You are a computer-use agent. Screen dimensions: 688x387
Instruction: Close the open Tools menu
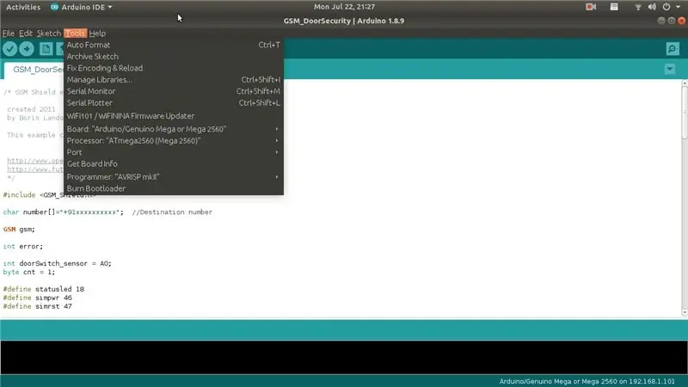tap(75, 34)
